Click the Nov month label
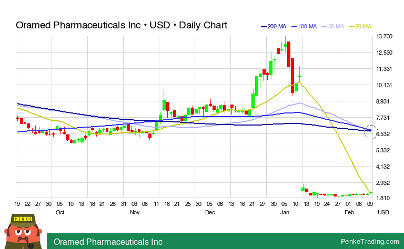The height and width of the screenshot is (249, 404). (135, 212)
